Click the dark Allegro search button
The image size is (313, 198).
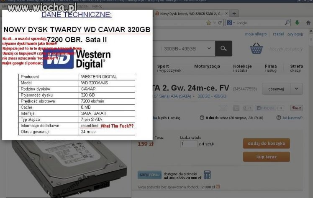tap(223, 48)
